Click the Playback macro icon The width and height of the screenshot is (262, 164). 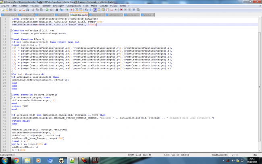129,10
